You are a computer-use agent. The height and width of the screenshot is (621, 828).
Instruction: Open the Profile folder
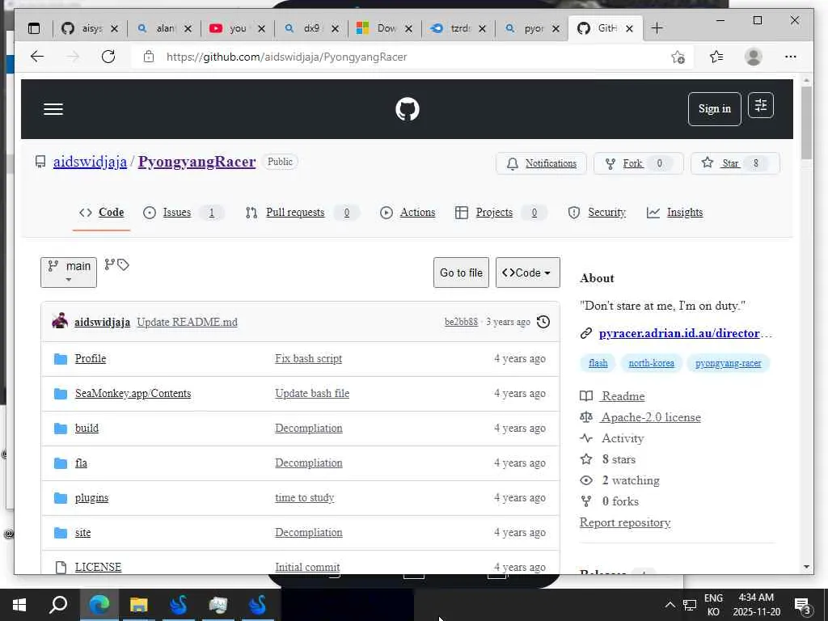click(x=91, y=358)
